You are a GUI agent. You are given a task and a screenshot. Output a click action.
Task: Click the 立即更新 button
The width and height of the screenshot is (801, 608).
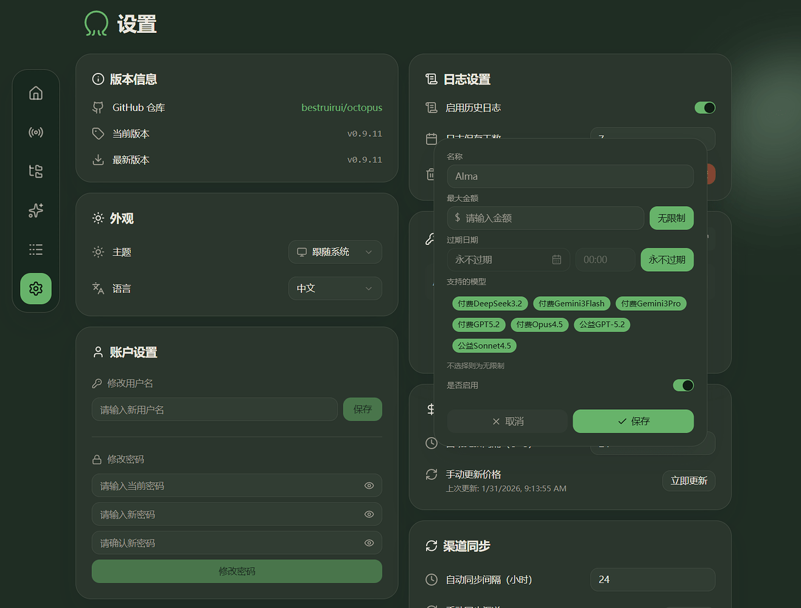[x=689, y=480]
